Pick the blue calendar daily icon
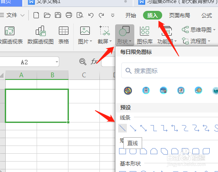This screenshot has width=218, height=172. (163, 90)
